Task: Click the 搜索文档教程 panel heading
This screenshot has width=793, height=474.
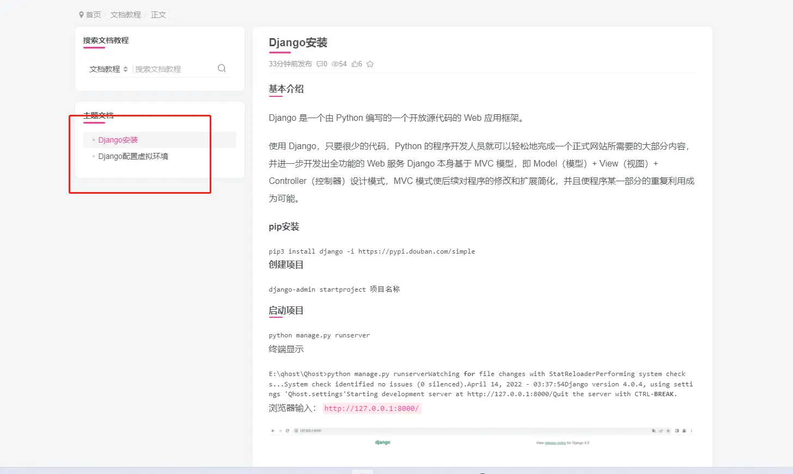Action: 106,40
